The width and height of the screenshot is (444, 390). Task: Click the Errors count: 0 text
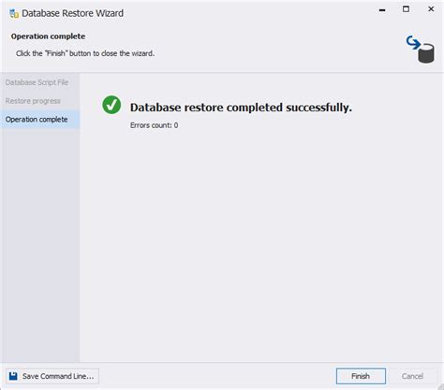[155, 125]
